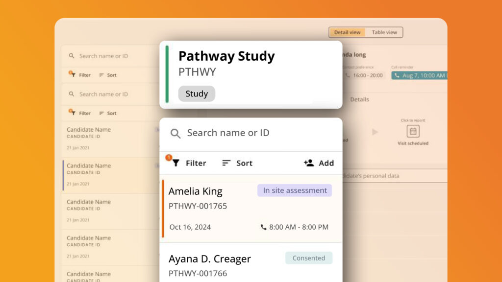Focus the second background Search name or ID field
Image resolution: width=502 pixels, height=282 pixels.
110,94
